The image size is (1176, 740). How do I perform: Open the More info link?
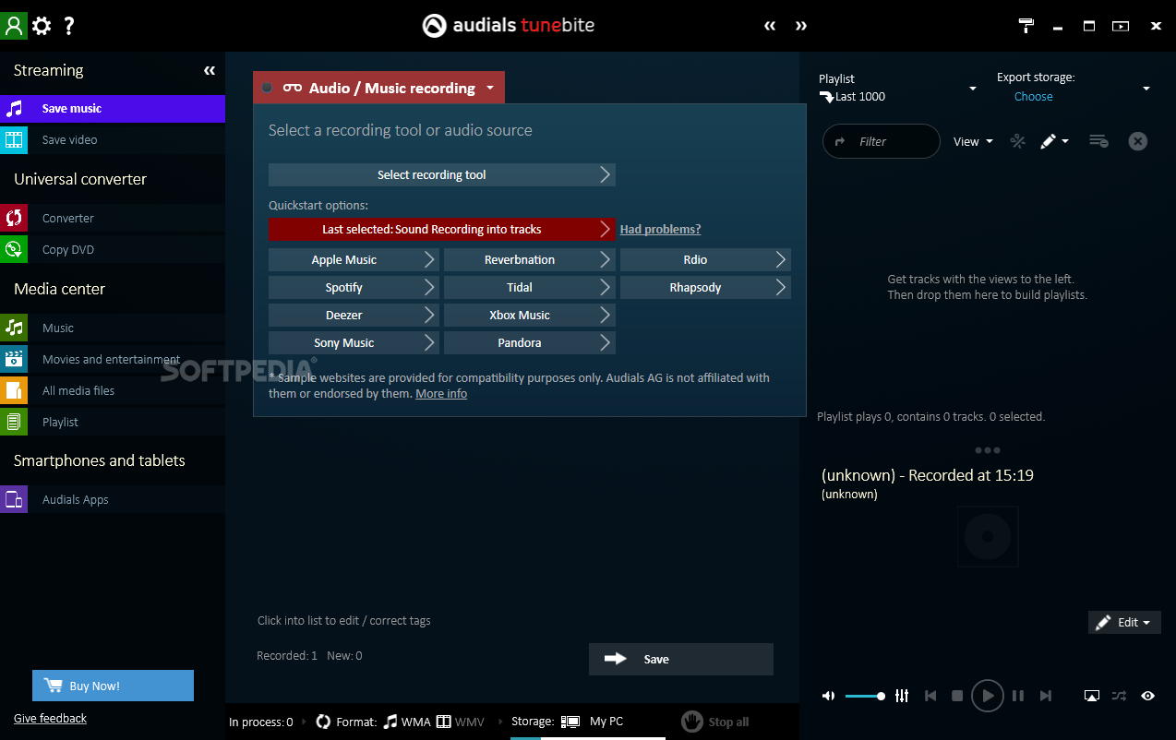tap(441, 394)
